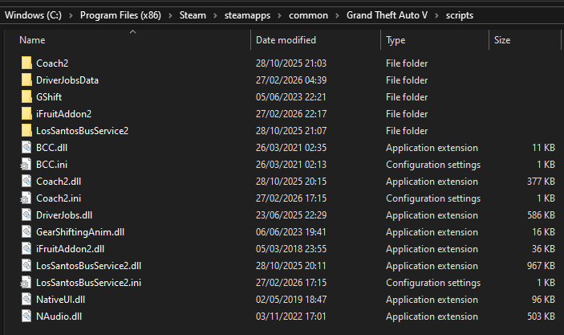Screen dimensions: 564x335
Task: Select Coach2.dll file name
Action: tap(59, 182)
